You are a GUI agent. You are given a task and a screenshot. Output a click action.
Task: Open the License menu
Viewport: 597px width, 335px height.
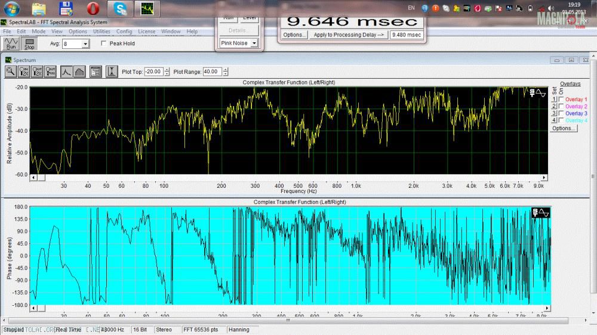[147, 31]
